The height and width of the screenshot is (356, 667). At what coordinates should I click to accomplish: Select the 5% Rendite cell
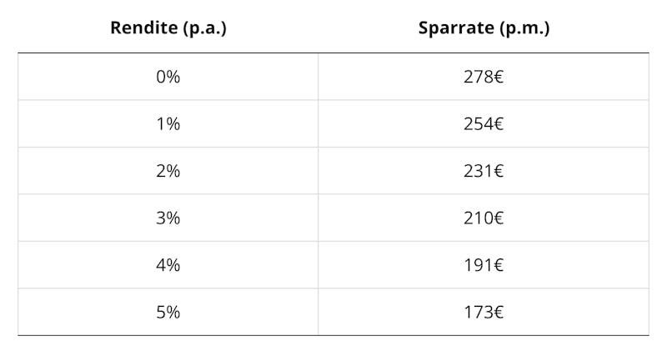(168, 313)
